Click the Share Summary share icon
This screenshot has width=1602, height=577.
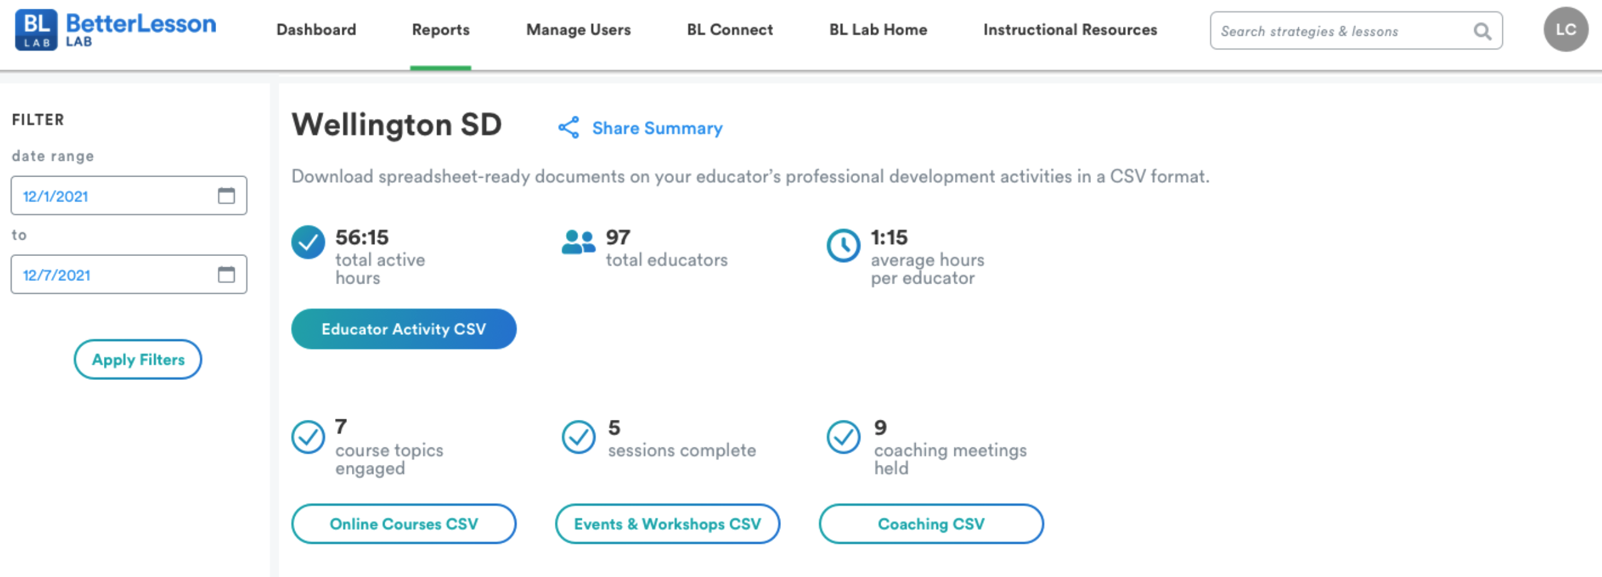click(x=569, y=128)
